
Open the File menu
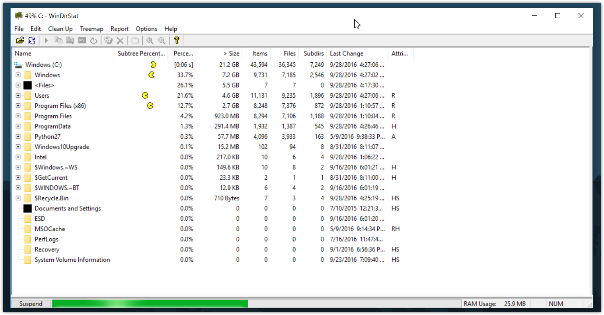pos(19,29)
